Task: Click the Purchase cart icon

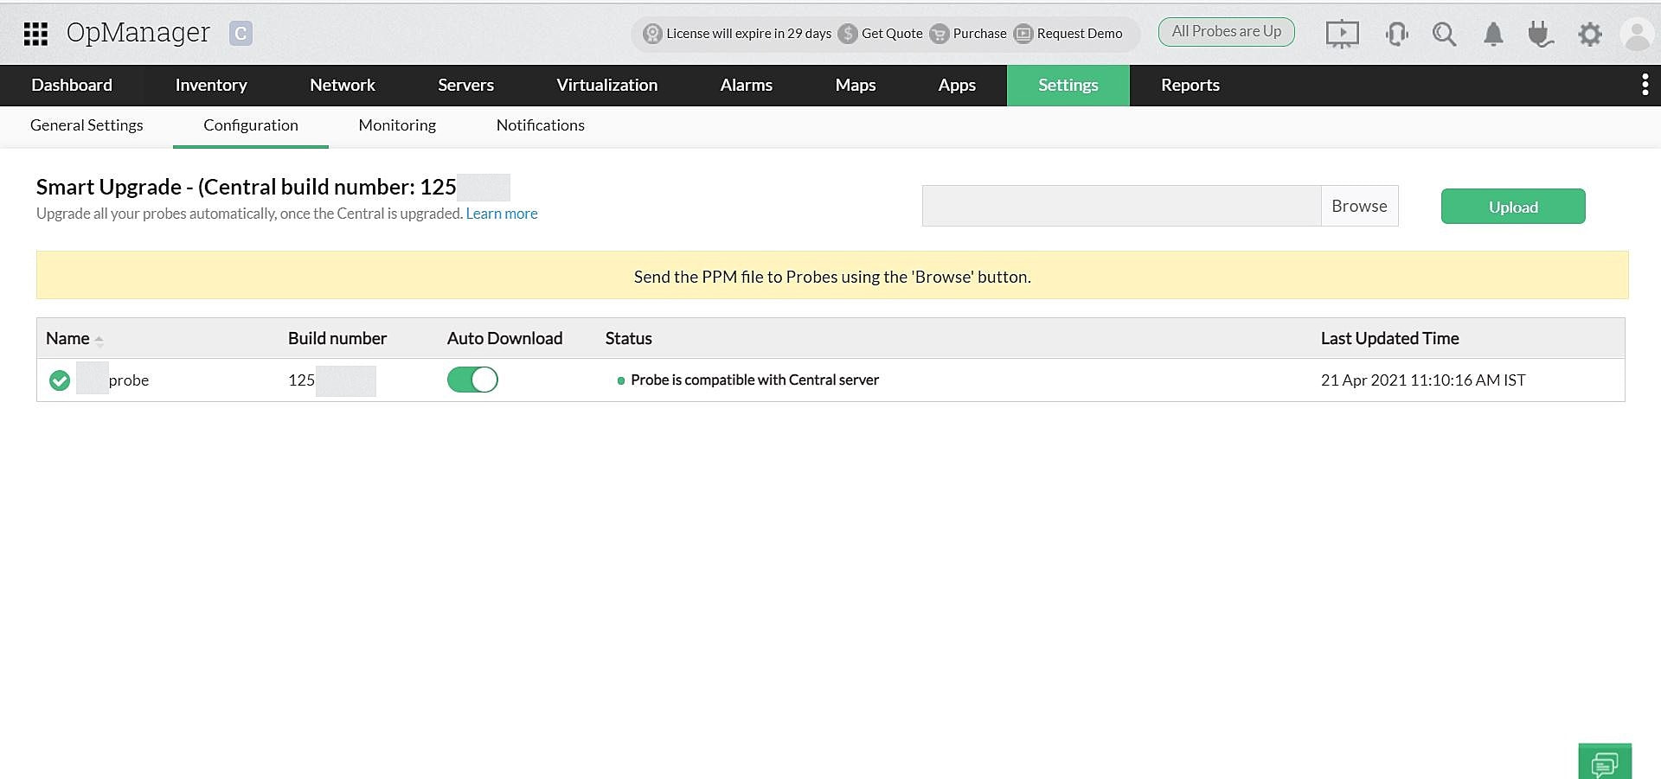Action: click(939, 34)
